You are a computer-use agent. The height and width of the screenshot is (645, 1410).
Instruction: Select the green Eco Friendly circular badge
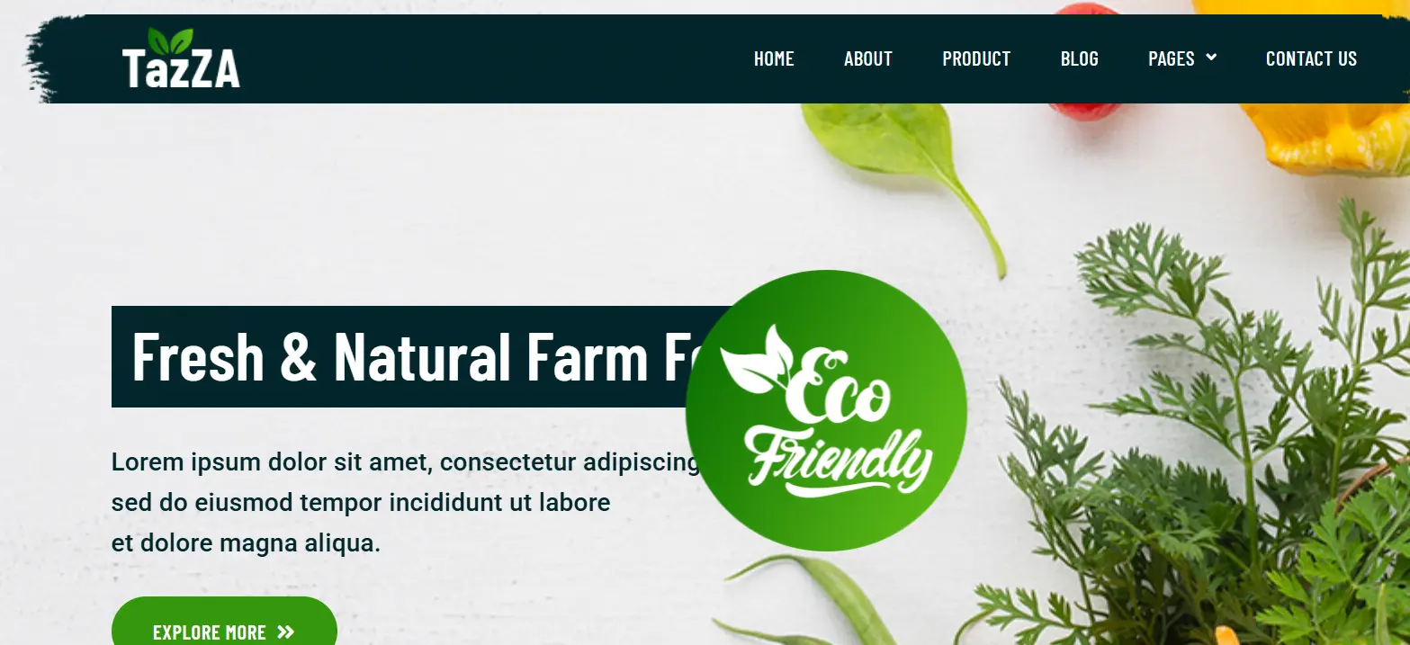(826, 410)
